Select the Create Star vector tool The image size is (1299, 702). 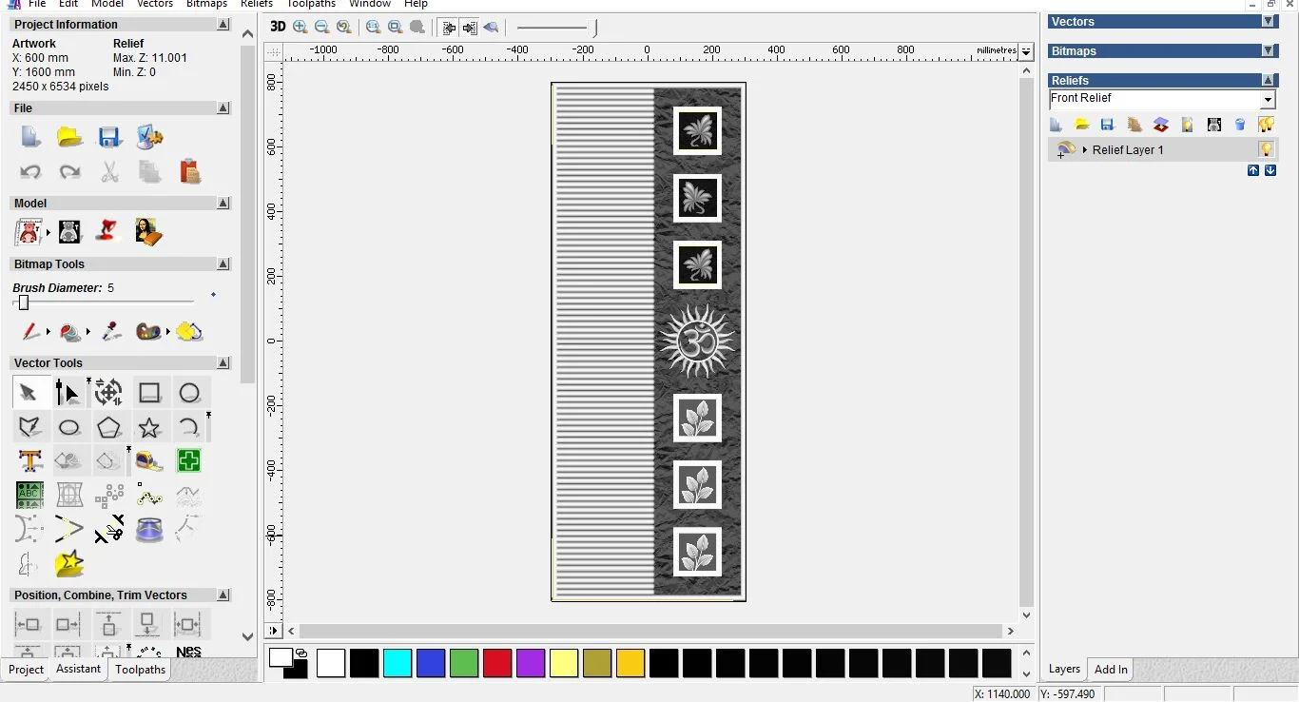tap(149, 427)
